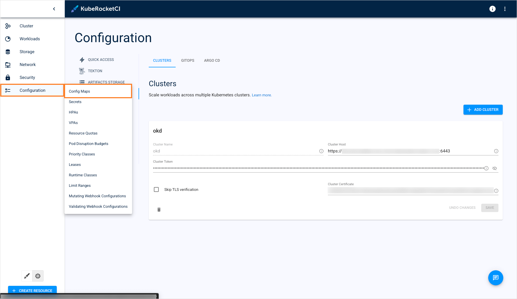Click the Cluster Host info icon

(x=496, y=151)
